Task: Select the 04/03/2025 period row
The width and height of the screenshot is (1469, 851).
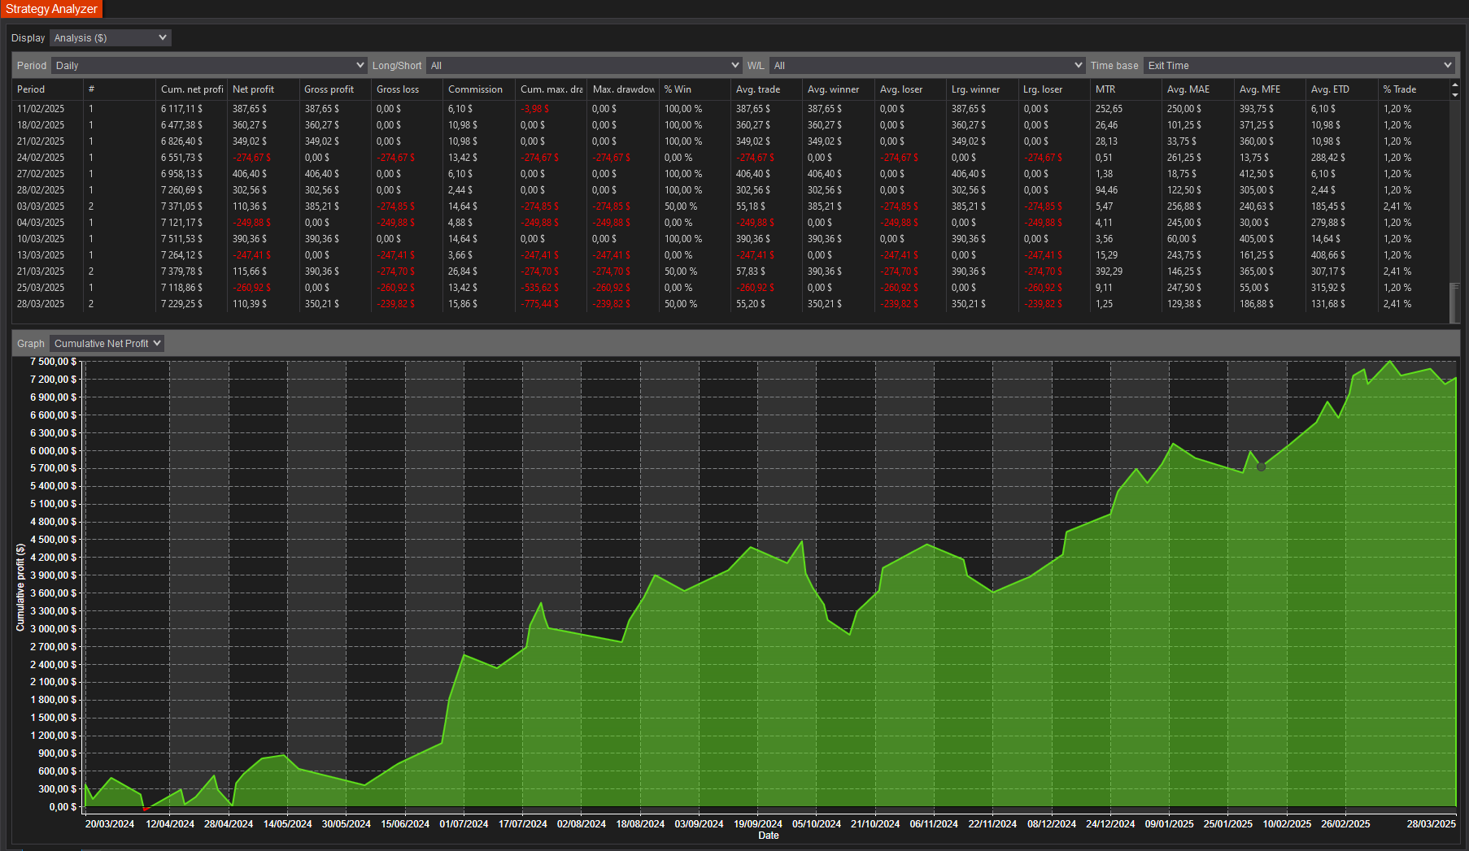Action: pos(731,223)
